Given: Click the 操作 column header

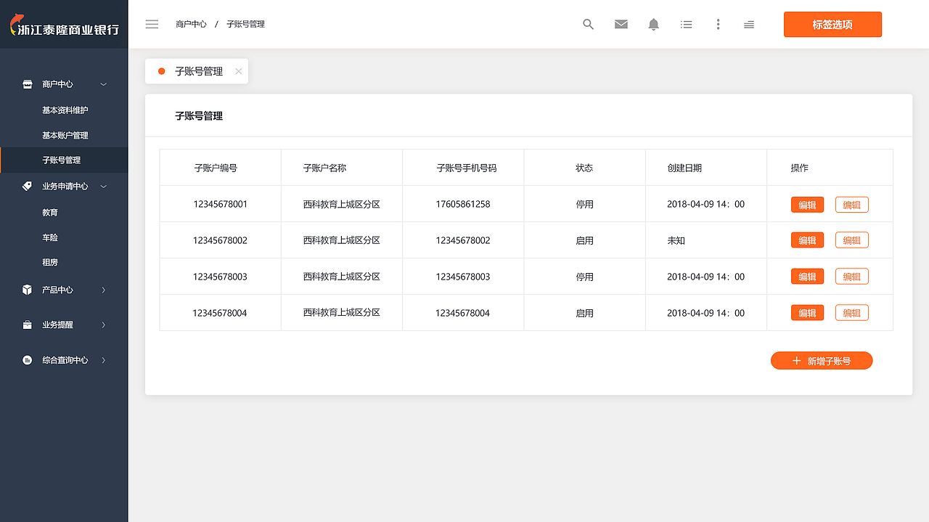Looking at the screenshot, I should point(799,168).
